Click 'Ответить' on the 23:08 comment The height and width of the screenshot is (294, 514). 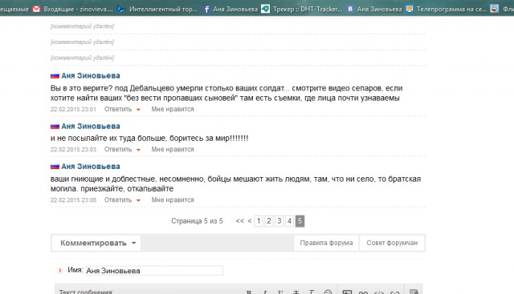118,200
